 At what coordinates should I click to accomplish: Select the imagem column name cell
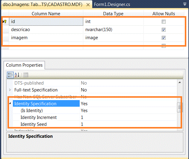coord(46,38)
